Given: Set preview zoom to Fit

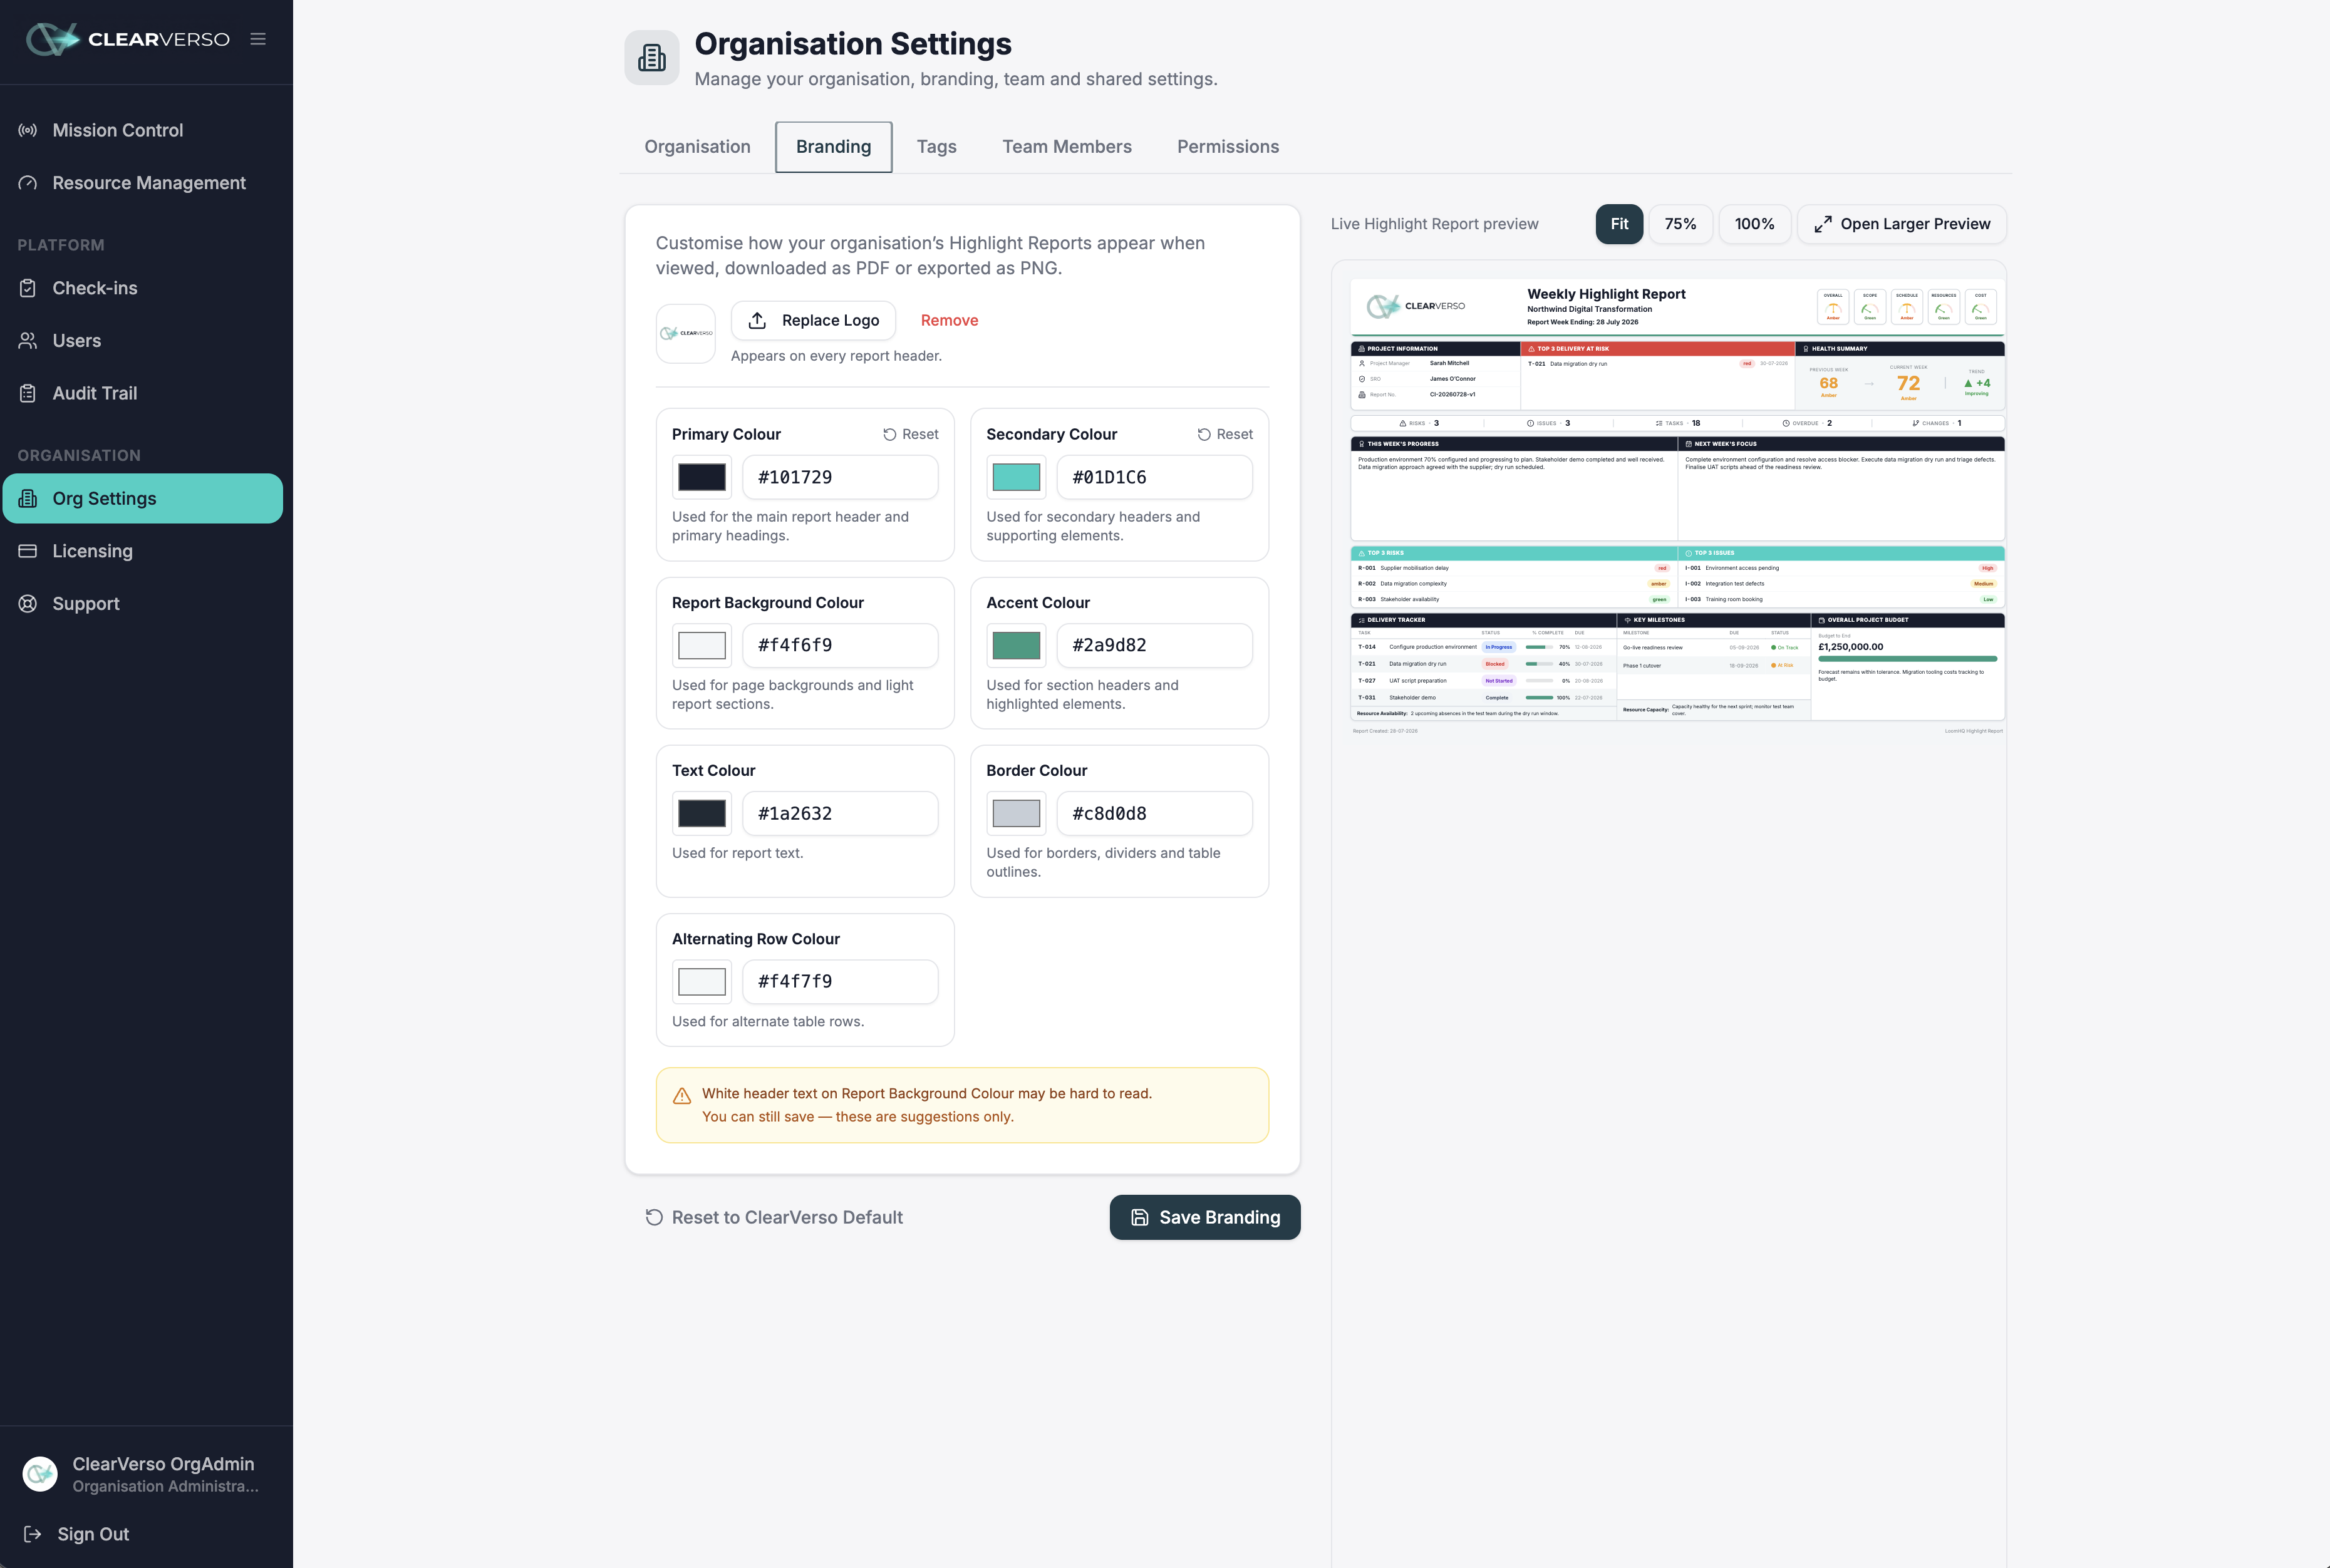Looking at the screenshot, I should 1619,224.
